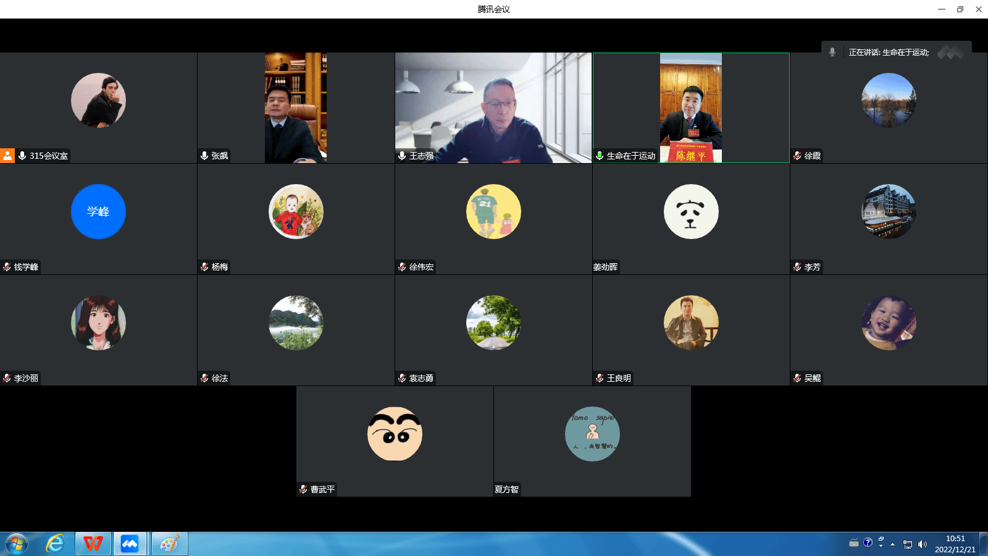This screenshot has width=988, height=556.
Task: Click the 王志强 name label
Action: pyautogui.click(x=421, y=156)
